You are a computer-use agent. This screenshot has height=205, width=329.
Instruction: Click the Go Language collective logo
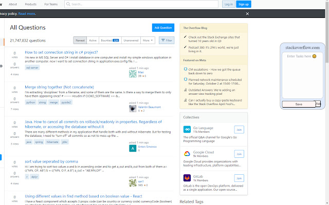pyautogui.click(x=187, y=129)
